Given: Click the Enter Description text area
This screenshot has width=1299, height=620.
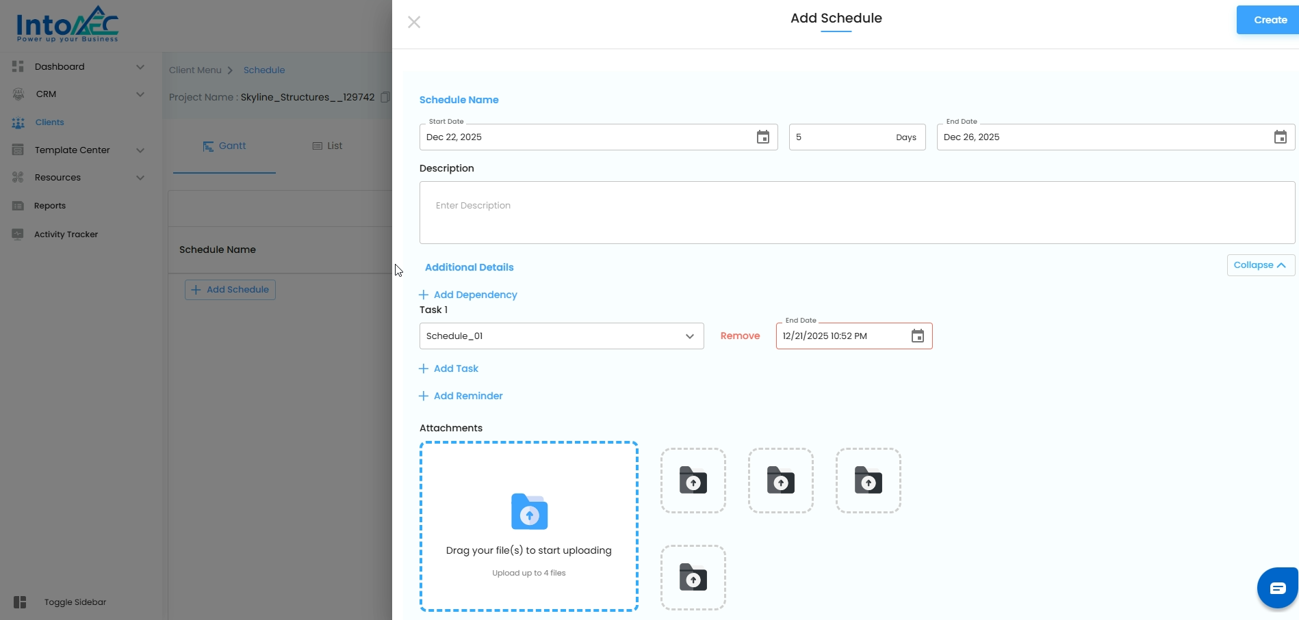Looking at the screenshot, I should click(856, 213).
